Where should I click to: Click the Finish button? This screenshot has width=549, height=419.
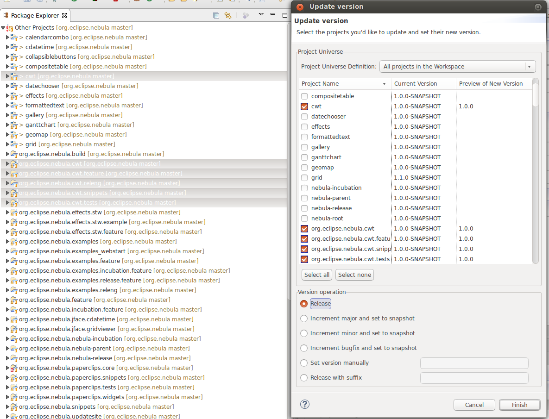[519, 405]
